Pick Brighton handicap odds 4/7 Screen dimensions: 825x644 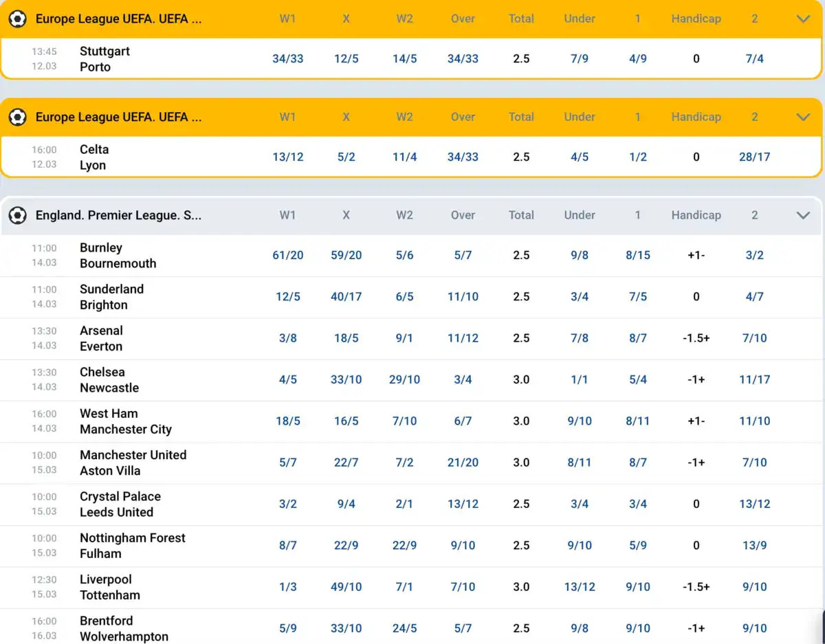click(754, 296)
